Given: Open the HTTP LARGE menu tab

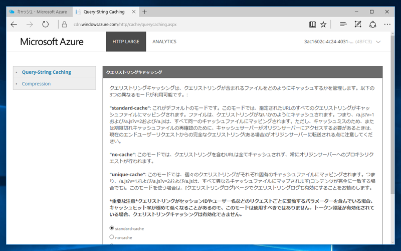Looking at the screenshot, I should click(126, 42).
